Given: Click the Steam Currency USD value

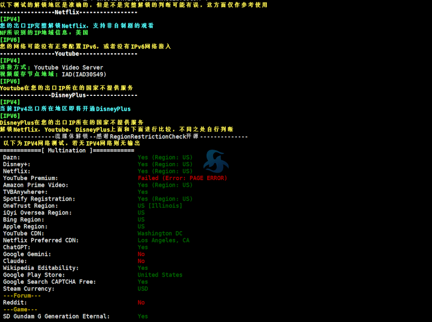Looking at the screenshot, I should point(143,289).
